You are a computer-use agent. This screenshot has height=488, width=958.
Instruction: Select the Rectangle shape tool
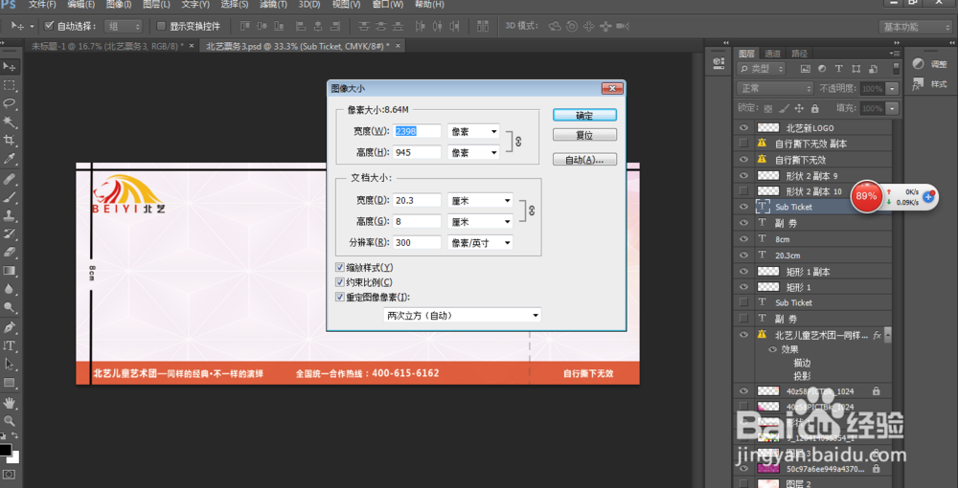coord(10,383)
